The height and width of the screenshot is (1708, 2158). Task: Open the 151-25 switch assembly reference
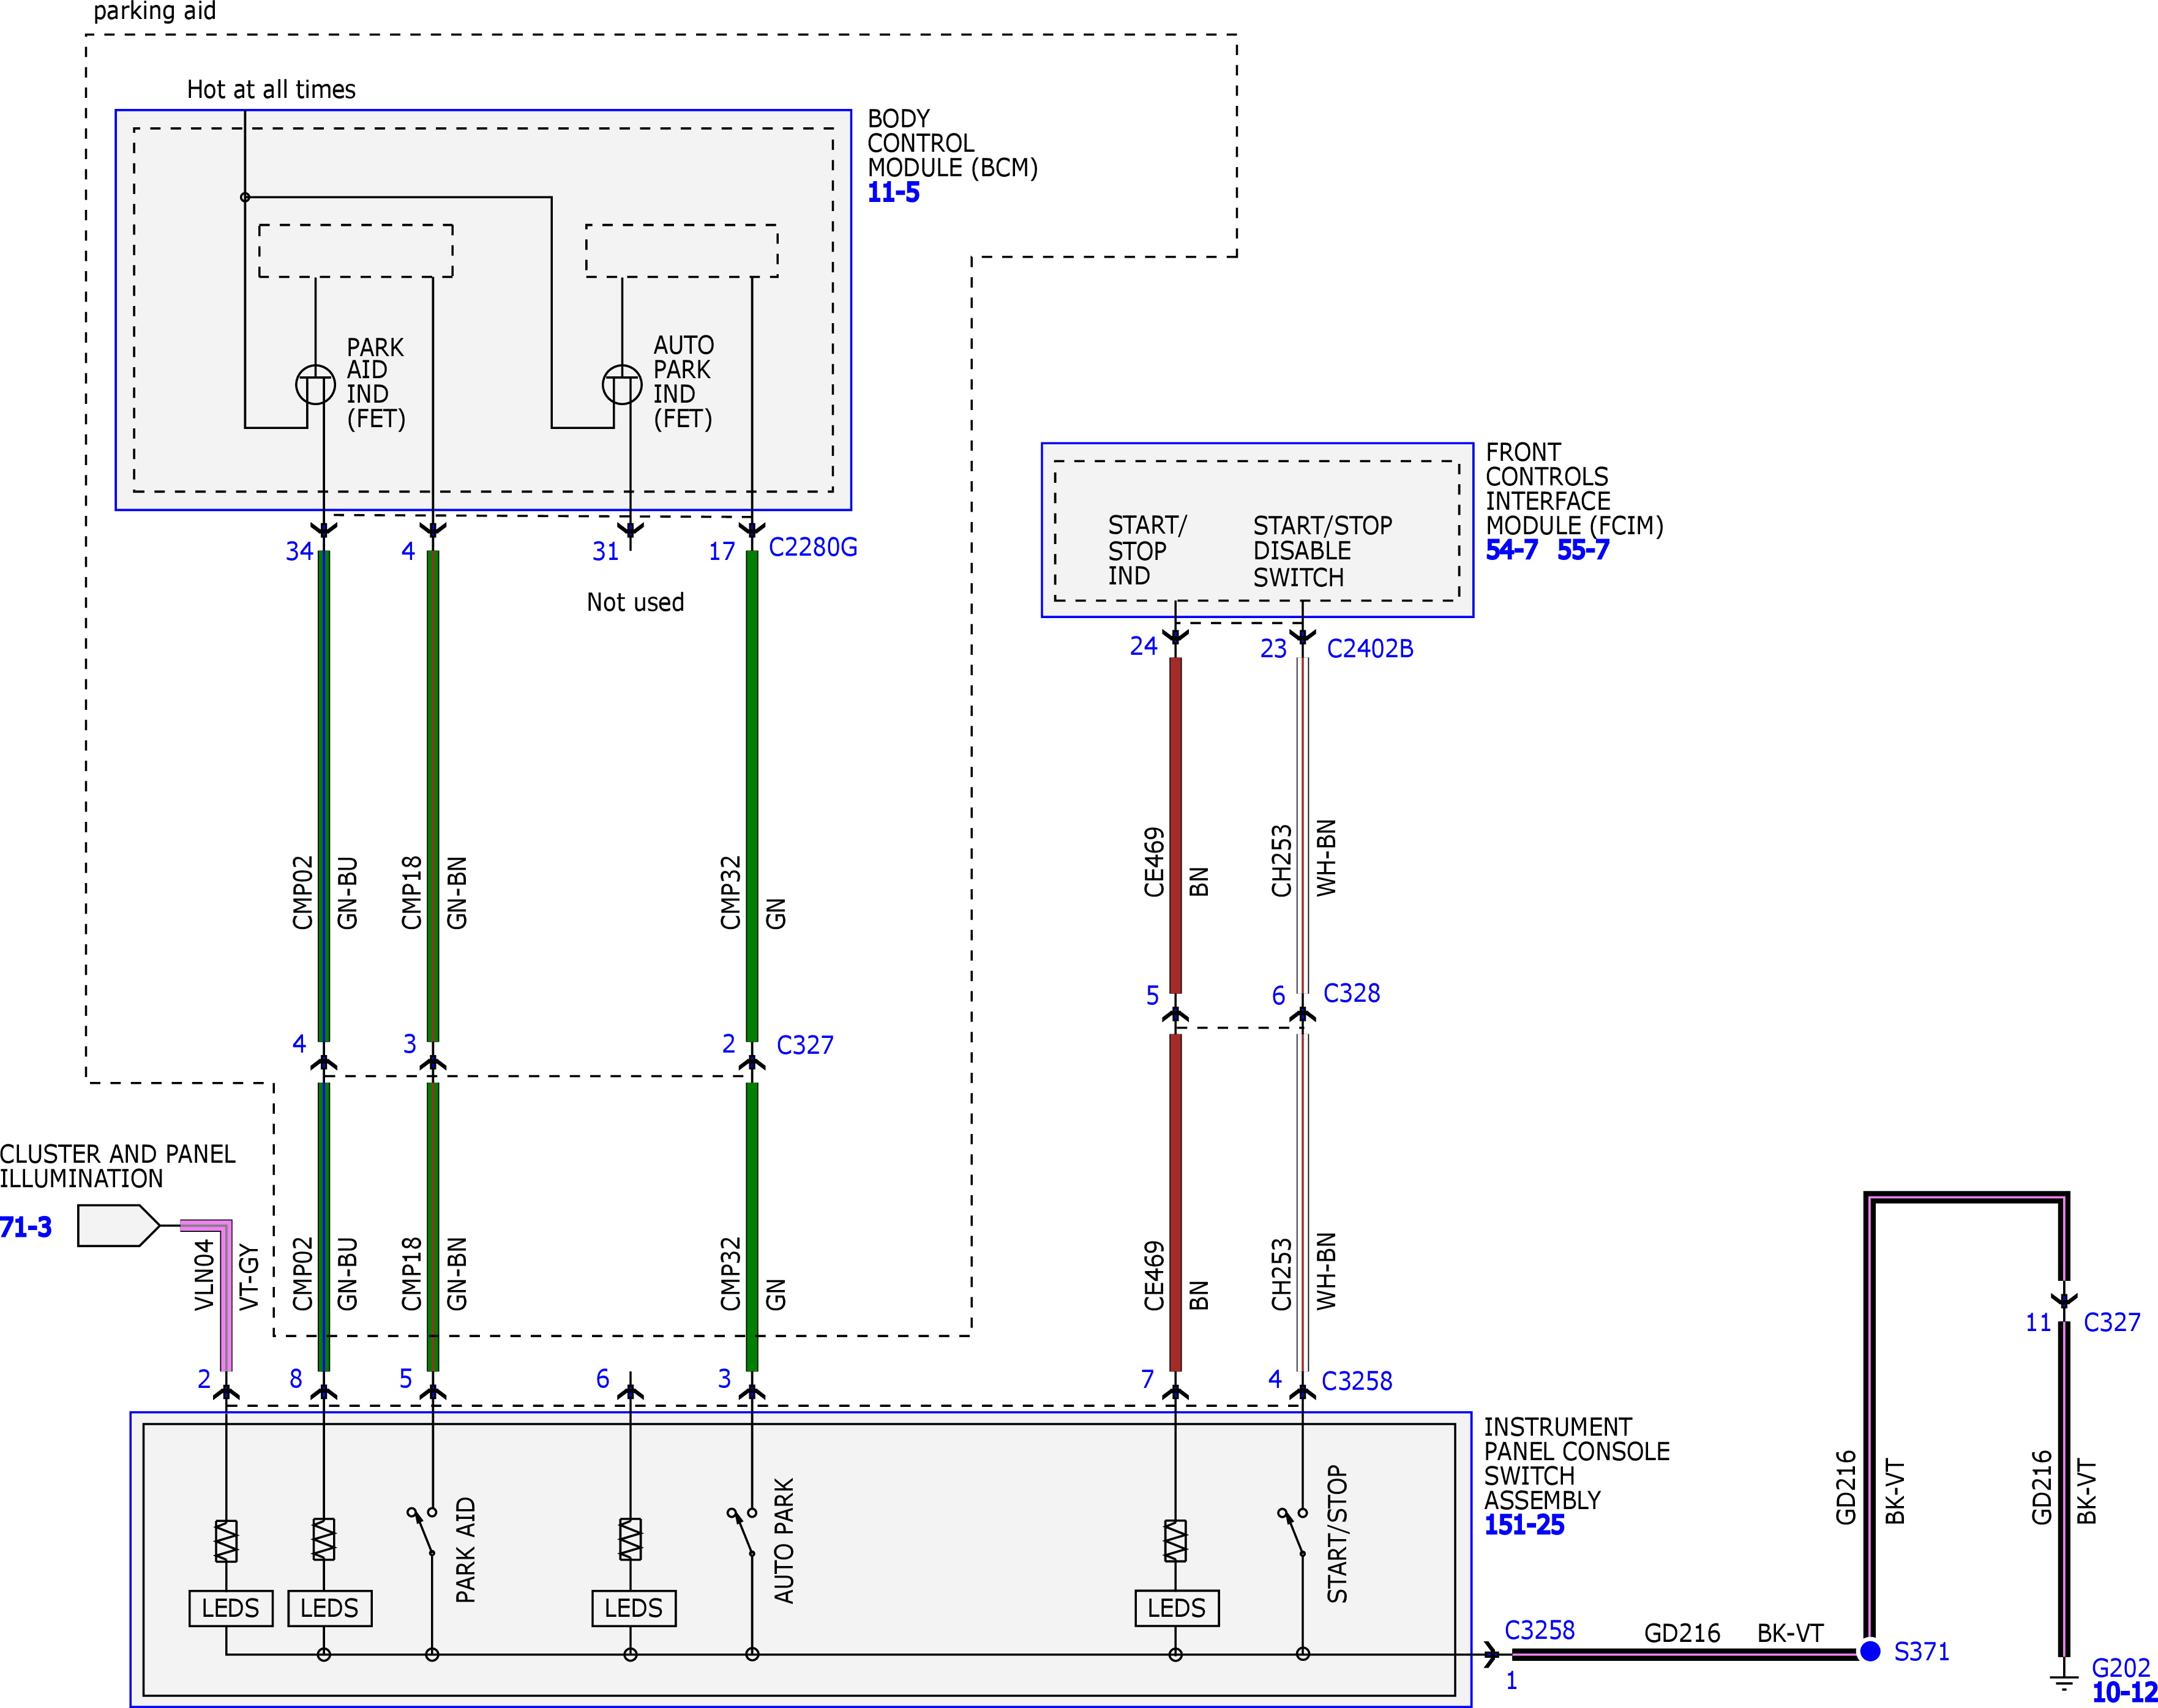[1523, 1525]
